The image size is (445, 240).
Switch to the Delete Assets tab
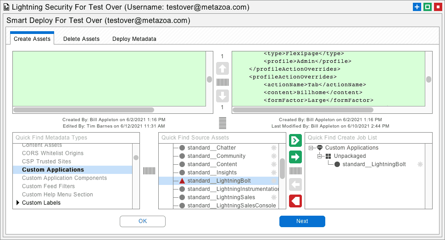click(x=82, y=39)
